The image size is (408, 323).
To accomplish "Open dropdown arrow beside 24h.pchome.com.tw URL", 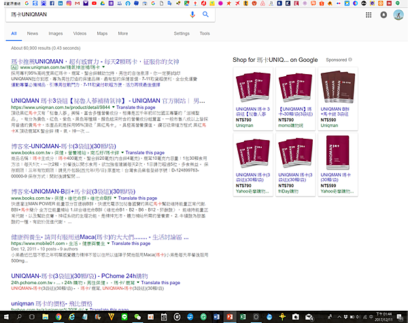I will click(138, 283).
